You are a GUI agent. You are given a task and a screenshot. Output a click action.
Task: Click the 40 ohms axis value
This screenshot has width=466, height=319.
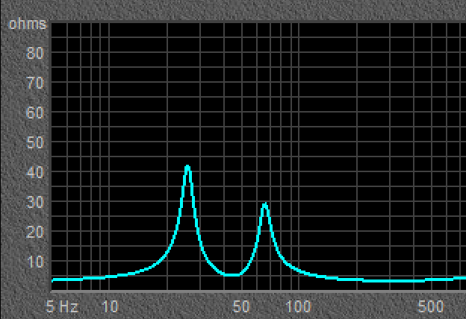tap(35, 172)
